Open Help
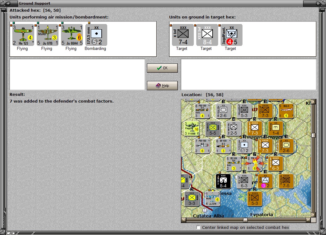The image size is (326, 235). (x=162, y=85)
